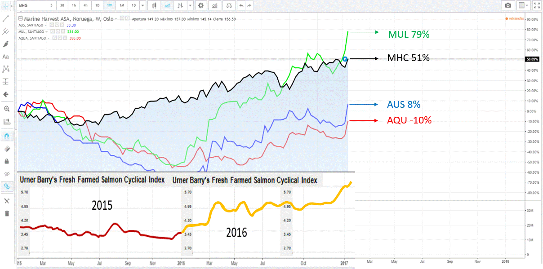Click the AUS value 33.30
Viewport: 543px width, 269px height.
pos(71,25)
